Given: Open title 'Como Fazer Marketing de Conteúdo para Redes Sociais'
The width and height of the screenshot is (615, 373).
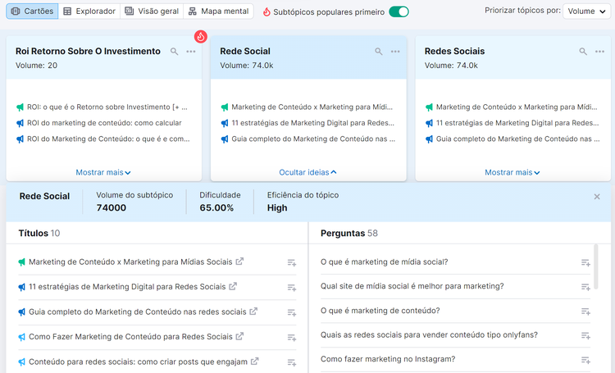Looking at the screenshot, I should (130, 337).
